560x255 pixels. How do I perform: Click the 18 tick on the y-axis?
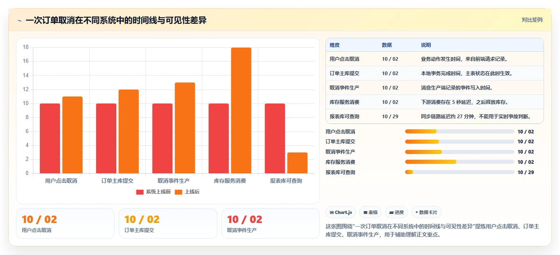(25, 47)
